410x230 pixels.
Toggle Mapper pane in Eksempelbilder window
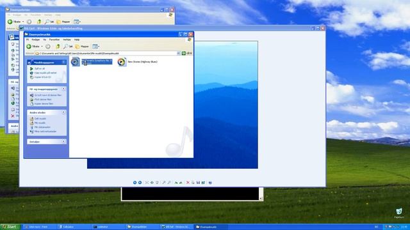[63, 22]
